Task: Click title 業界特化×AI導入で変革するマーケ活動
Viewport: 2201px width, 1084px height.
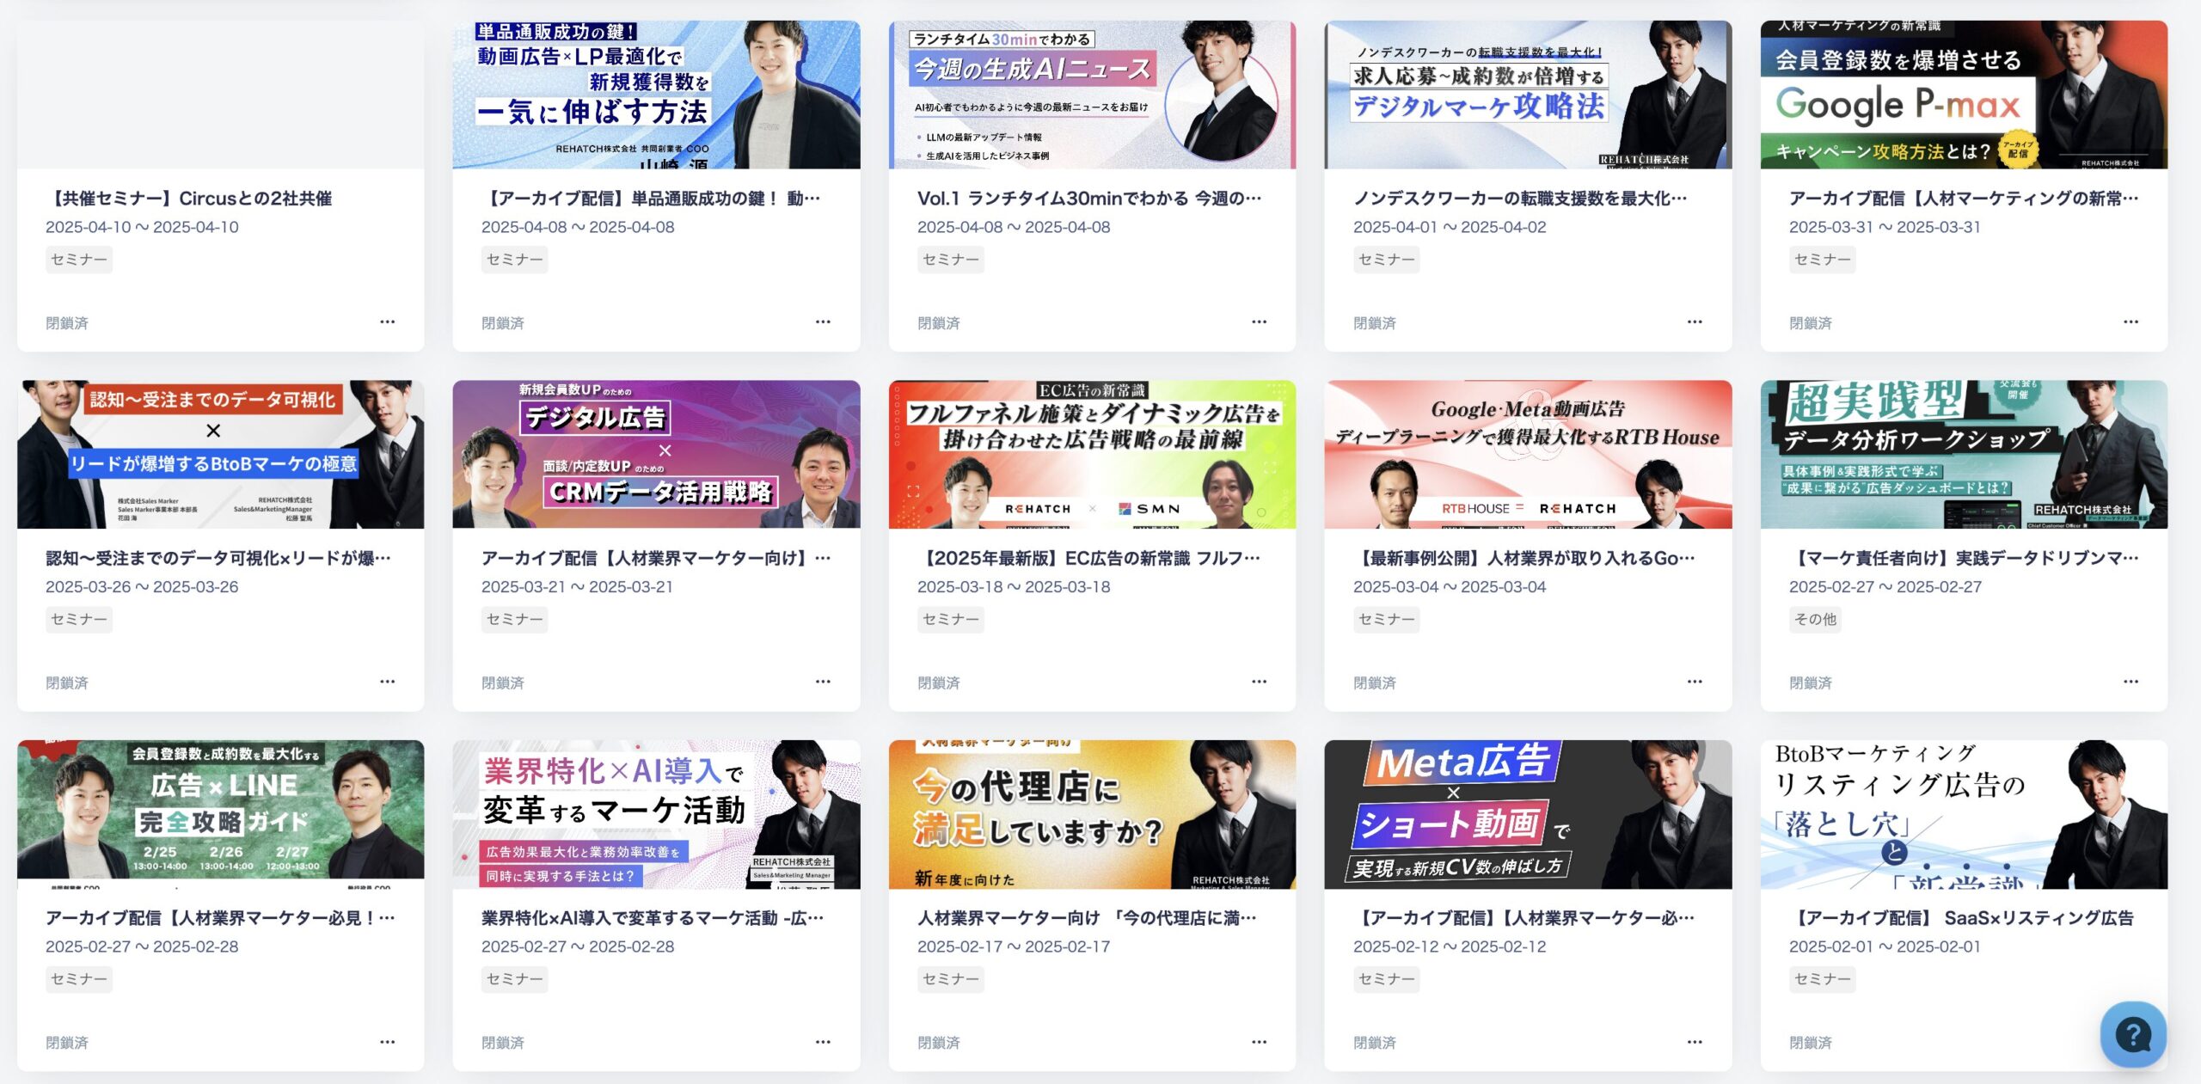Action: pos(653,918)
